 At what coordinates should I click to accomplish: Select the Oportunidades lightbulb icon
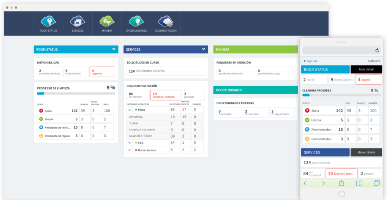136,21
